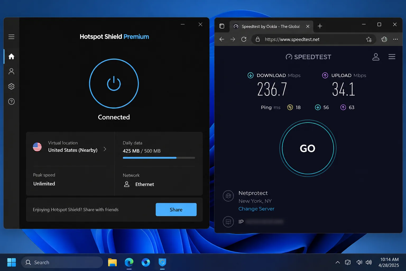Open browser extensions icon
The height and width of the screenshot is (271, 406).
coord(384,39)
